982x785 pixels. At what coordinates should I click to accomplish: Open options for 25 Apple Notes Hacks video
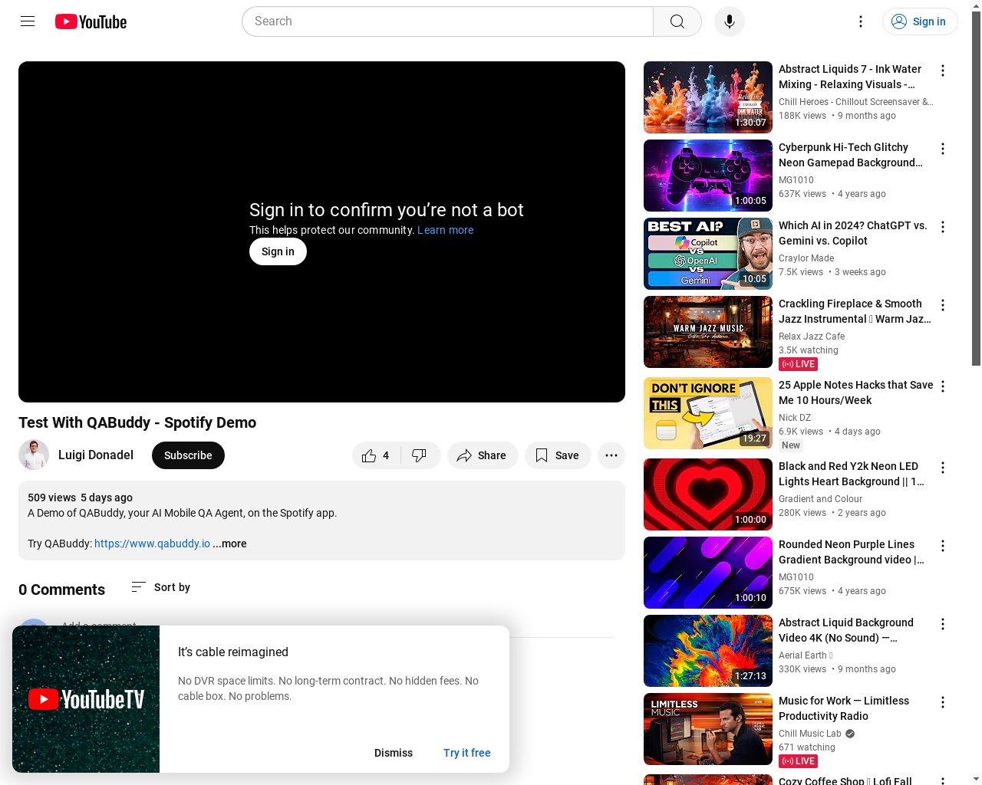(943, 386)
